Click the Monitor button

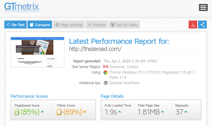96,25
